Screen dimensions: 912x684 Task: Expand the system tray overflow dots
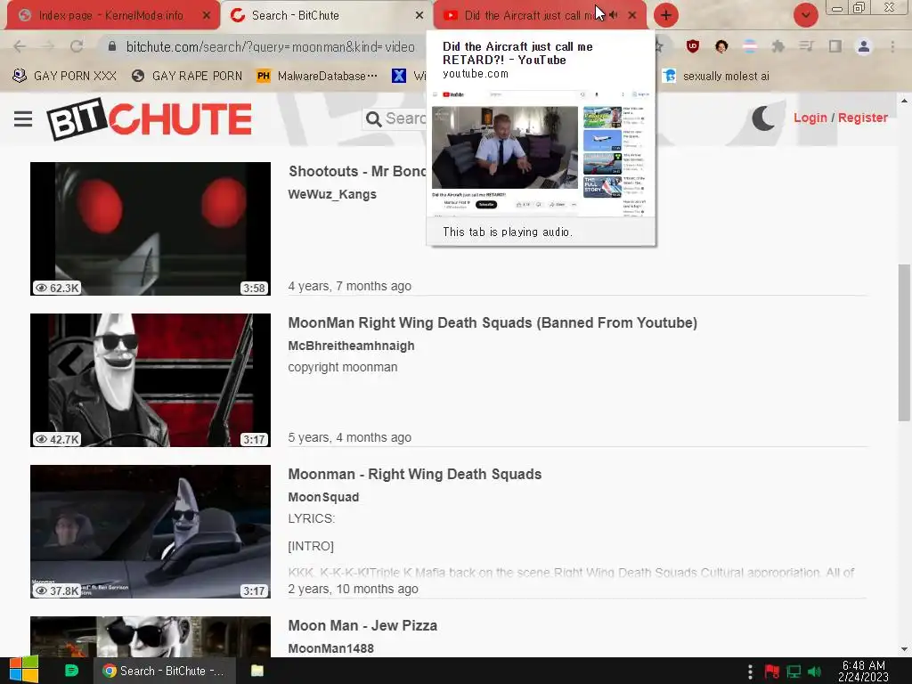tap(750, 672)
